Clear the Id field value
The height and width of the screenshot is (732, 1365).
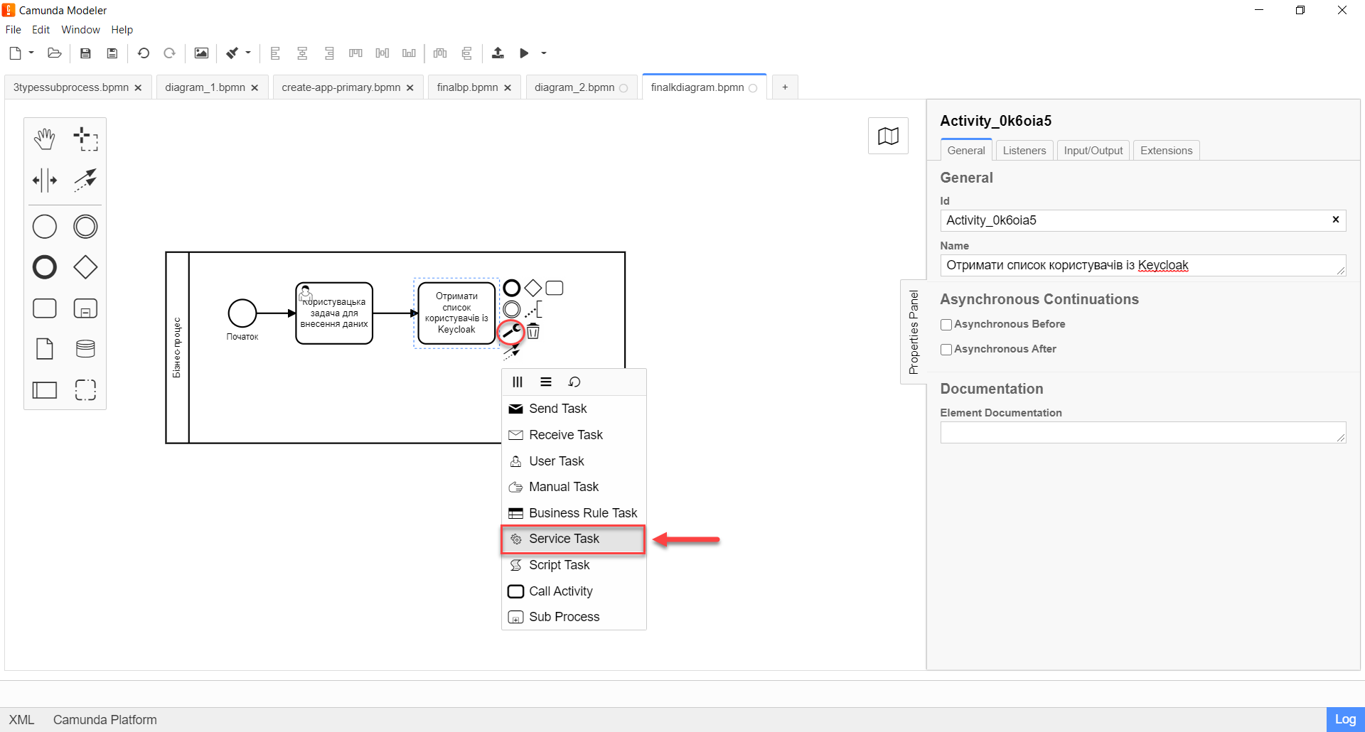(1335, 220)
